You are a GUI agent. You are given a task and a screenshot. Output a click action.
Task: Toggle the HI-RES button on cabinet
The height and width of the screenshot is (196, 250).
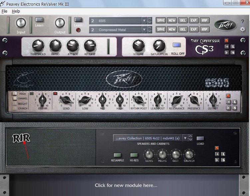[134, 155]
